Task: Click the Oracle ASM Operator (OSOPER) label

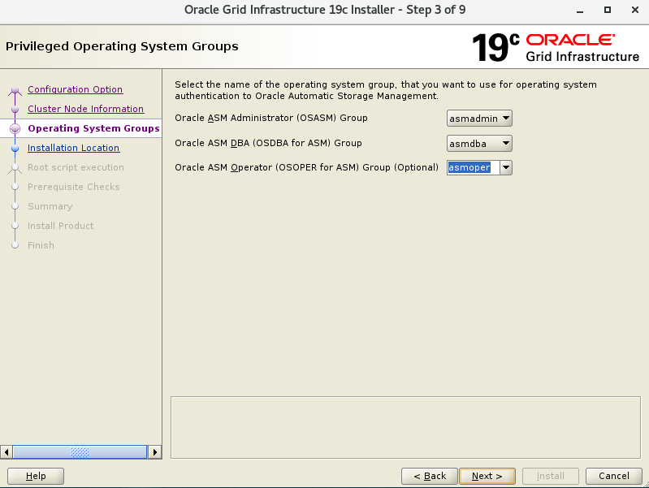Action: [x=307, y=167]
